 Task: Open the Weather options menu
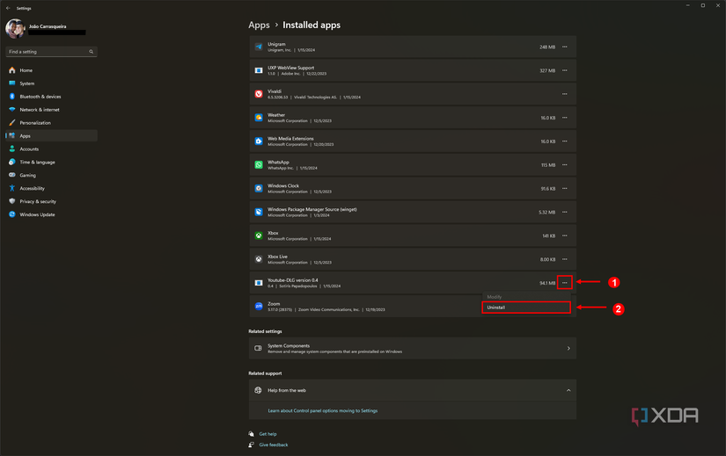click(x=564, y=118)
